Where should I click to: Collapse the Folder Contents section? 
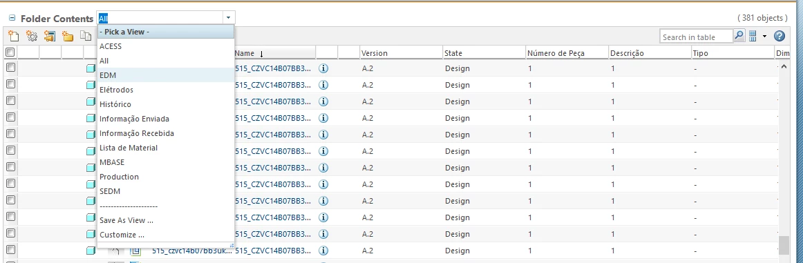coord(12,18)
